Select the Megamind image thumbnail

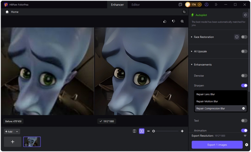[x=32, y=142]
